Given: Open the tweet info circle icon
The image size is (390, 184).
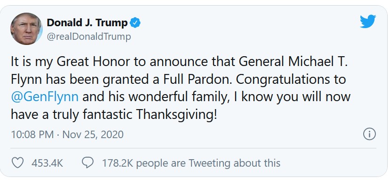Looking at the screenshot, I should 369,134.
